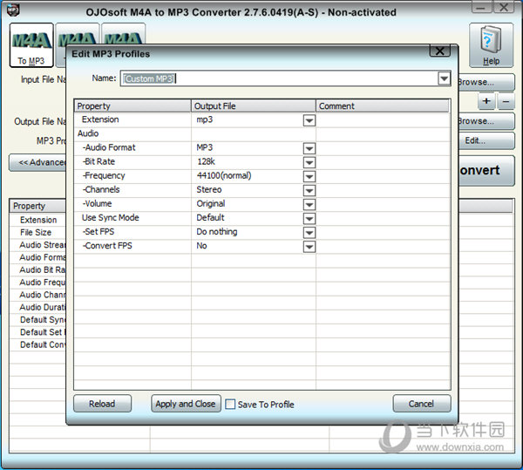The width and height of the screenshot is (523, 470).
Task: Open the Volume dropdown
Action: (x=309, y=204)
